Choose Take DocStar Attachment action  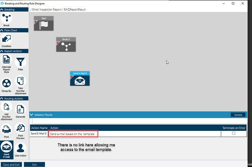[20, 81]
